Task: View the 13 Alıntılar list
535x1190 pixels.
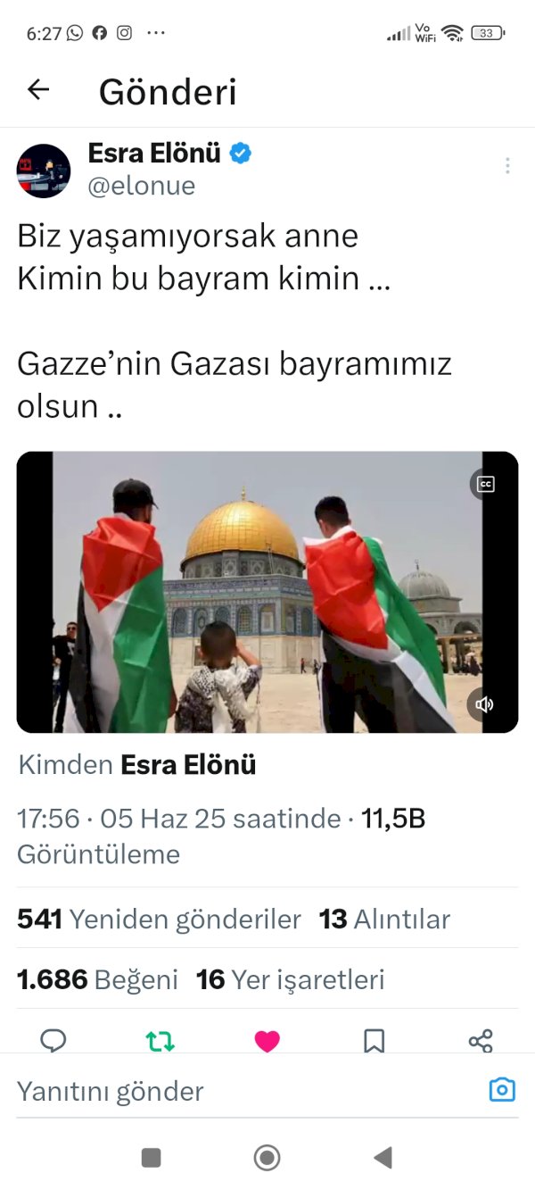Action: click(384, 919)
